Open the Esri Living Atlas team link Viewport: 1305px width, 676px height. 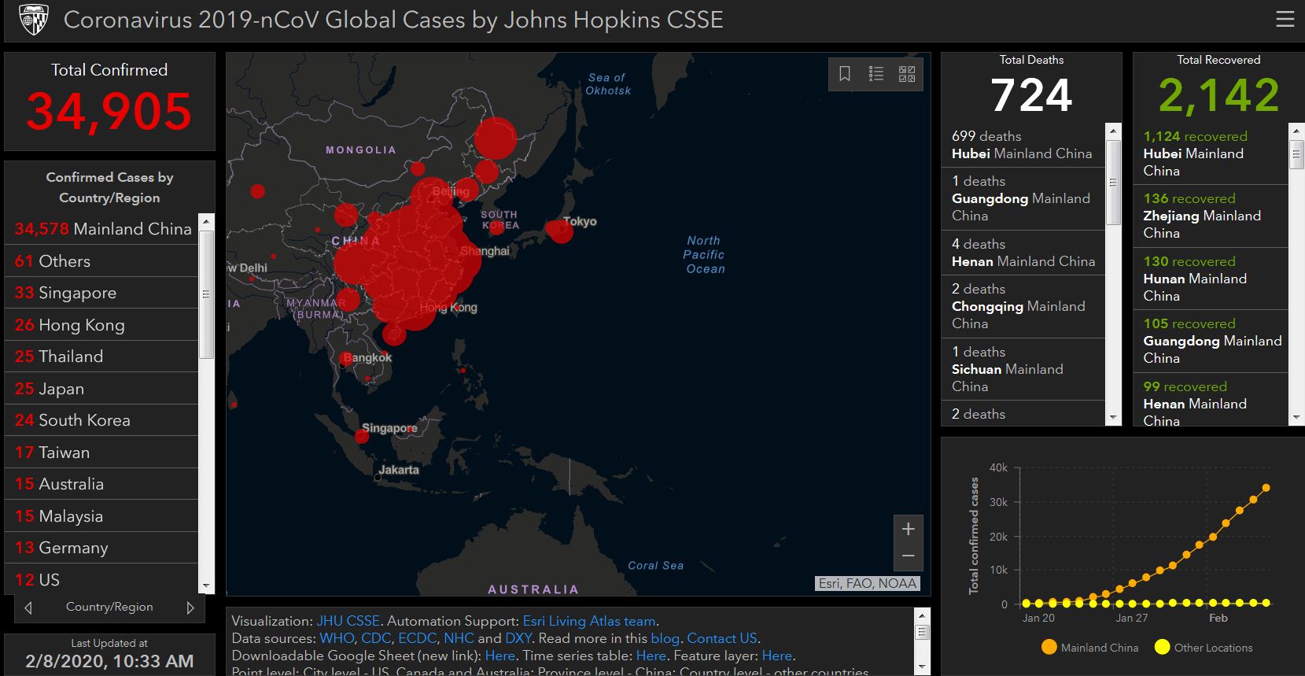(589, 621)
